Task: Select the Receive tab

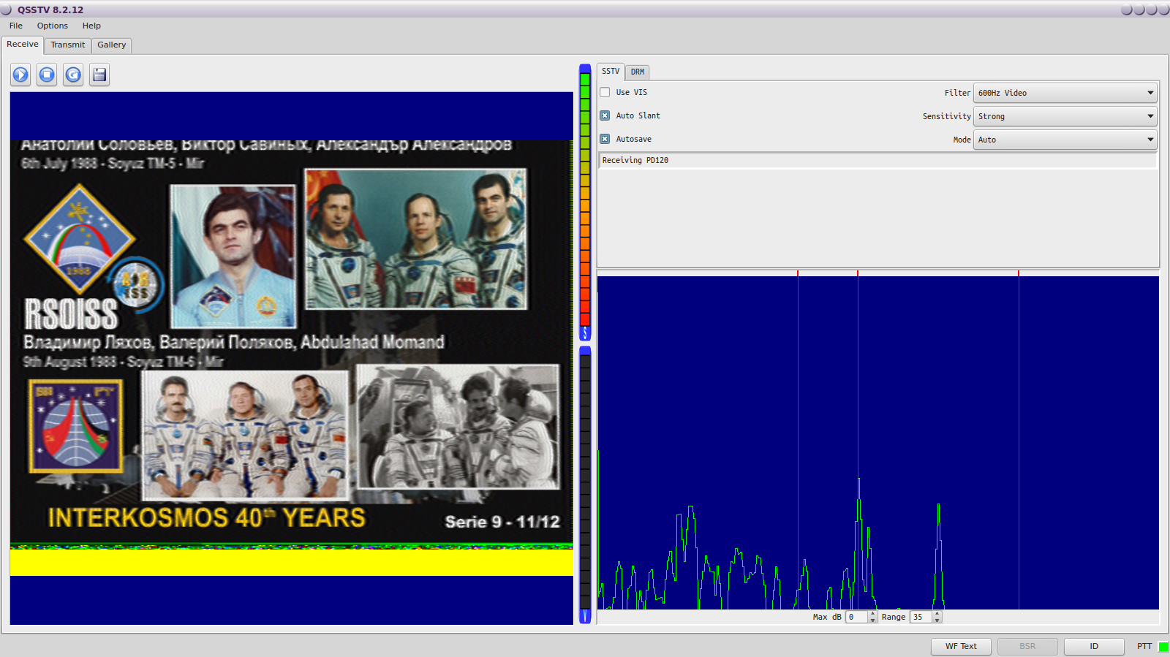Action: point(23,45)
